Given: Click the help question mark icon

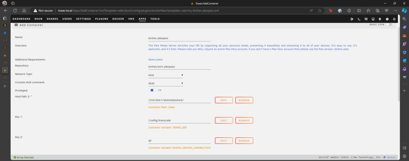Looking at the screenshot, I should (387, 19).
